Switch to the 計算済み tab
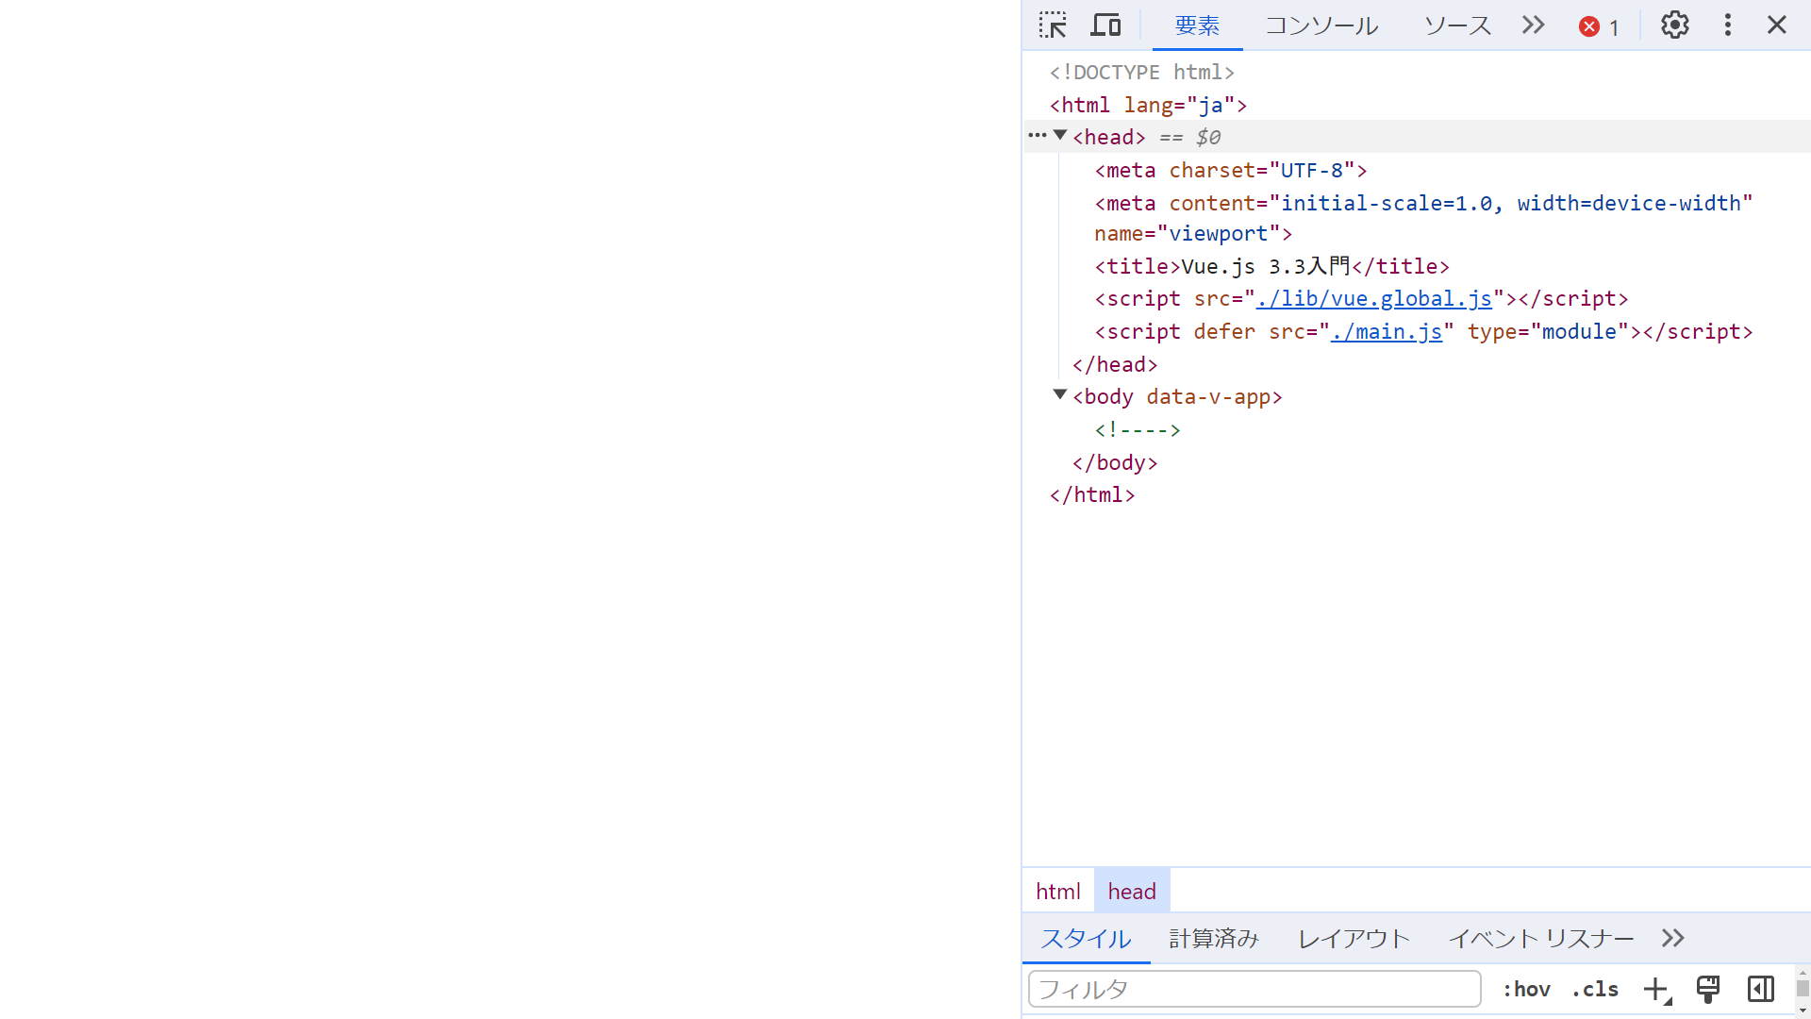This screenshot has height=1019, width=1811. (1214, 938)
